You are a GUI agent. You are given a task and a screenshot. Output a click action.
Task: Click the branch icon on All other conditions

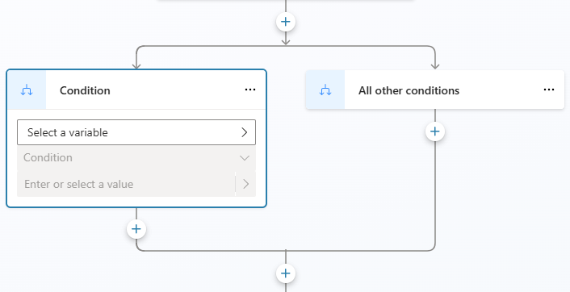point(325,90)
